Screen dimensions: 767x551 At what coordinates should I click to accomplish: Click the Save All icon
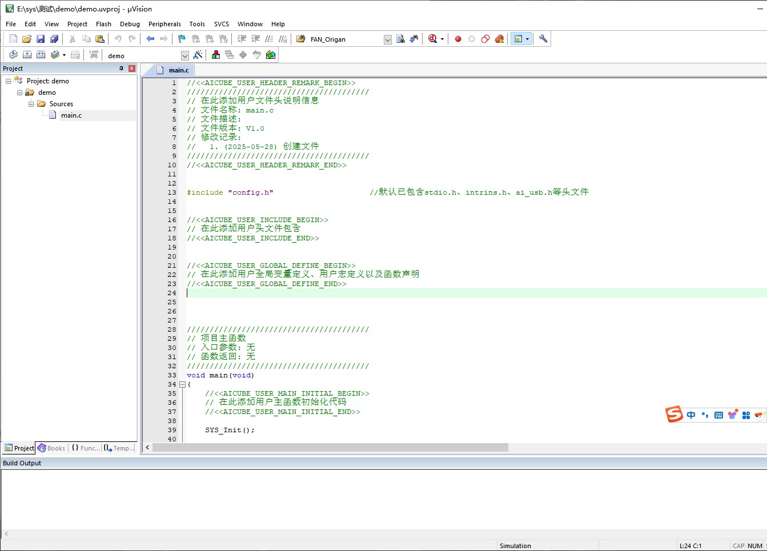[x=54, y=39]
